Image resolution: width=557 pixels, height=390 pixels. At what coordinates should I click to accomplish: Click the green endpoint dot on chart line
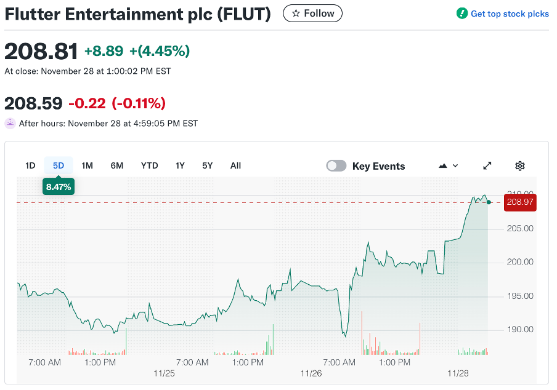point(489,202)
